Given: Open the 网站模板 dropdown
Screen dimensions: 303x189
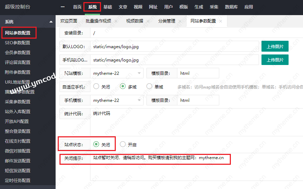Looking at the screenshot, I should (x=117, y=73).
